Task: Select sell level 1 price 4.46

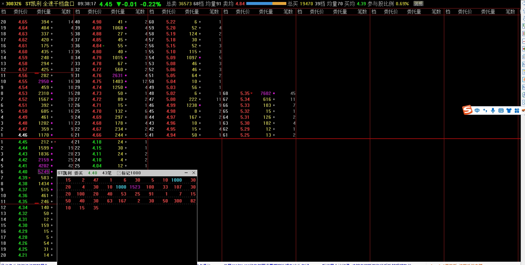Action: tap(23, 135)
